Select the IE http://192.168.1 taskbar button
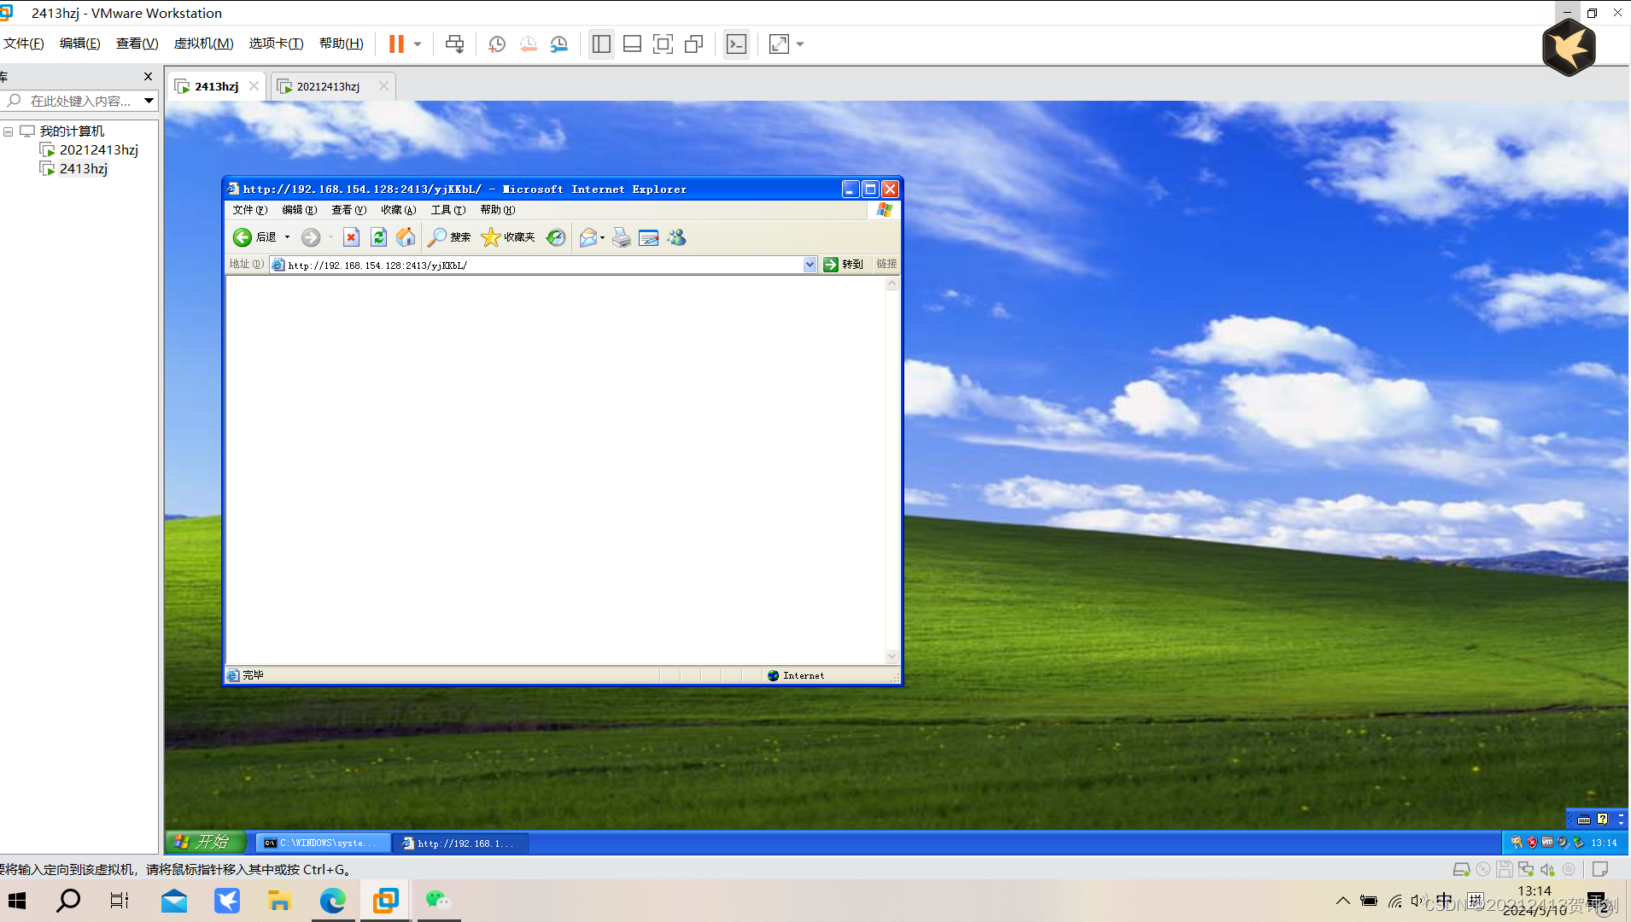 click(x=461, y=843)
